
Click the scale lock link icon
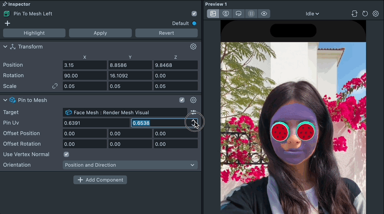click(55, 86)
